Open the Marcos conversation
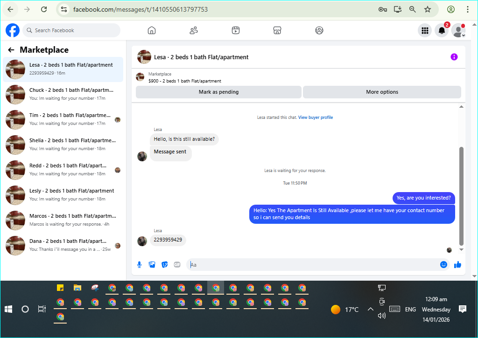This screenshot has height=338, width=478. tap(63, 221)
